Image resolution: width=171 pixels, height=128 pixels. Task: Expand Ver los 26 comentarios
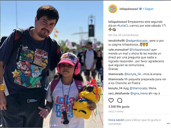[123, 35]
